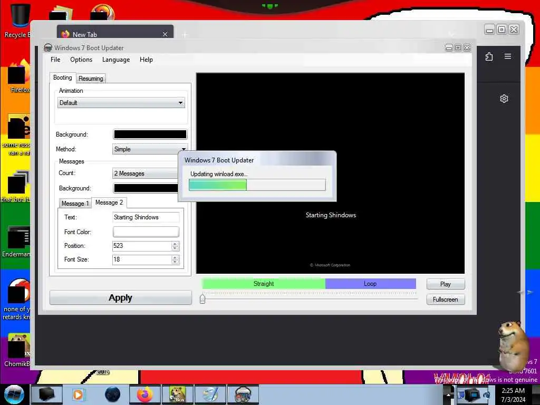
Task: Open the Firefox extensions puzzle icon
Action: [x=489, y=56]
